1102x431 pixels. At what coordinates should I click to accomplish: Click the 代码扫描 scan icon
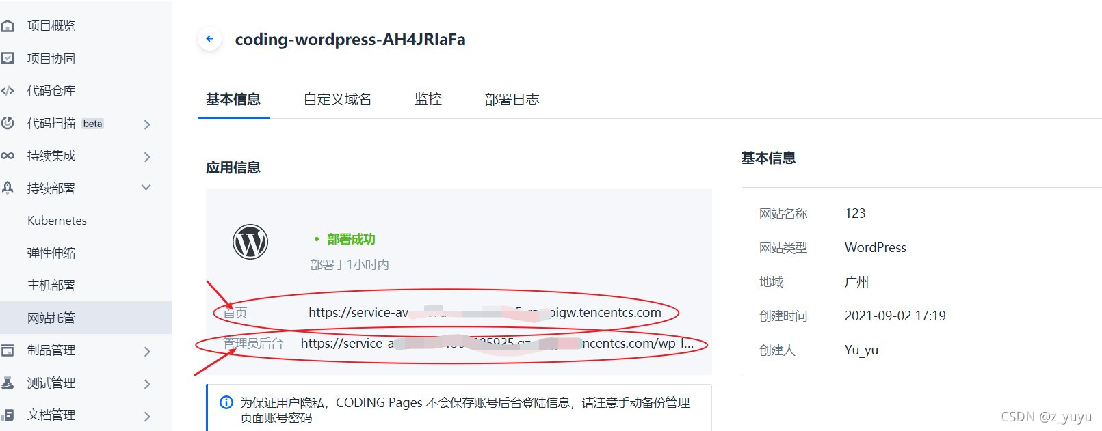click(8, 123)
